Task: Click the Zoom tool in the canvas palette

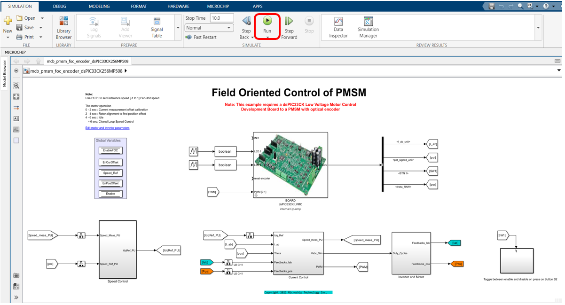Action: tap(16, 86)
